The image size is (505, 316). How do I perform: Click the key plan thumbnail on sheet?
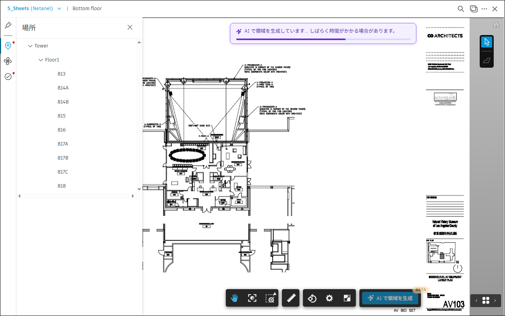coord(440,252)
